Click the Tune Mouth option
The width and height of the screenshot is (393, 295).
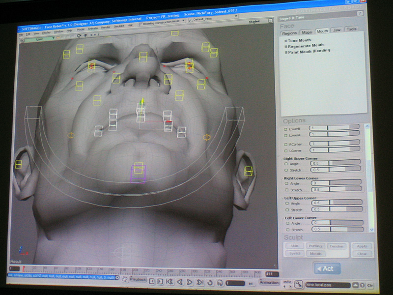pyautogui.click(x=300, y=40)
